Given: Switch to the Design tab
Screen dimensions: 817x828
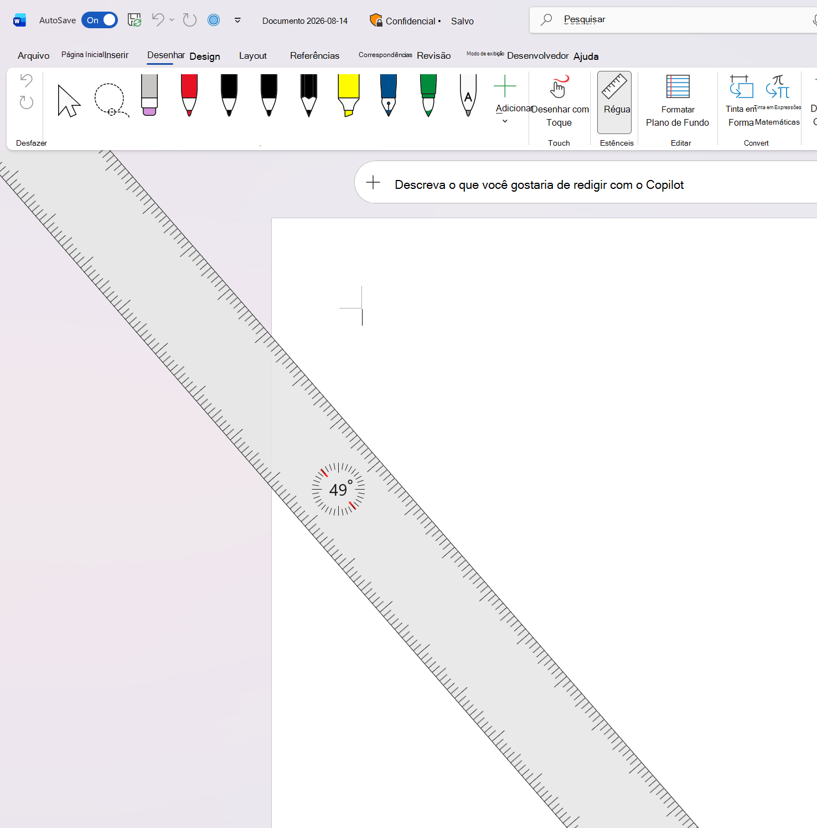Looking at the screenshot, I should 205,56.
